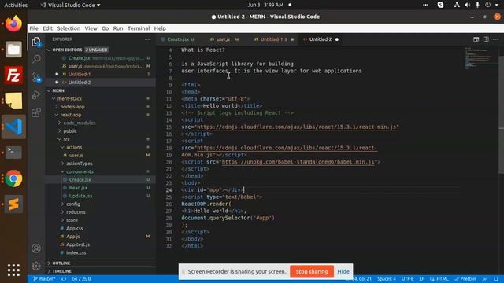Launch Firefox from the Ubuntu dock
Screen dimensions: 504x283
[13, 24]
